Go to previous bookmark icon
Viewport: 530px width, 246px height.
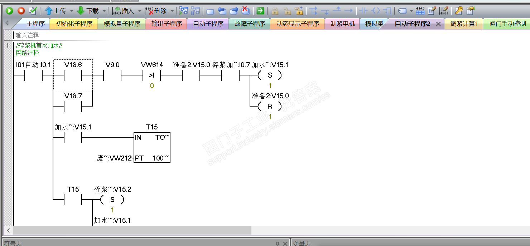tap(222, 11)
